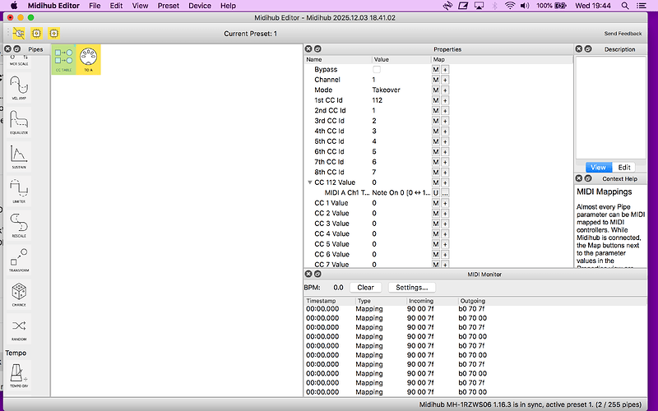Close the MIDI Monitor panel
658x411 pixels.
[x=308, y=274]
